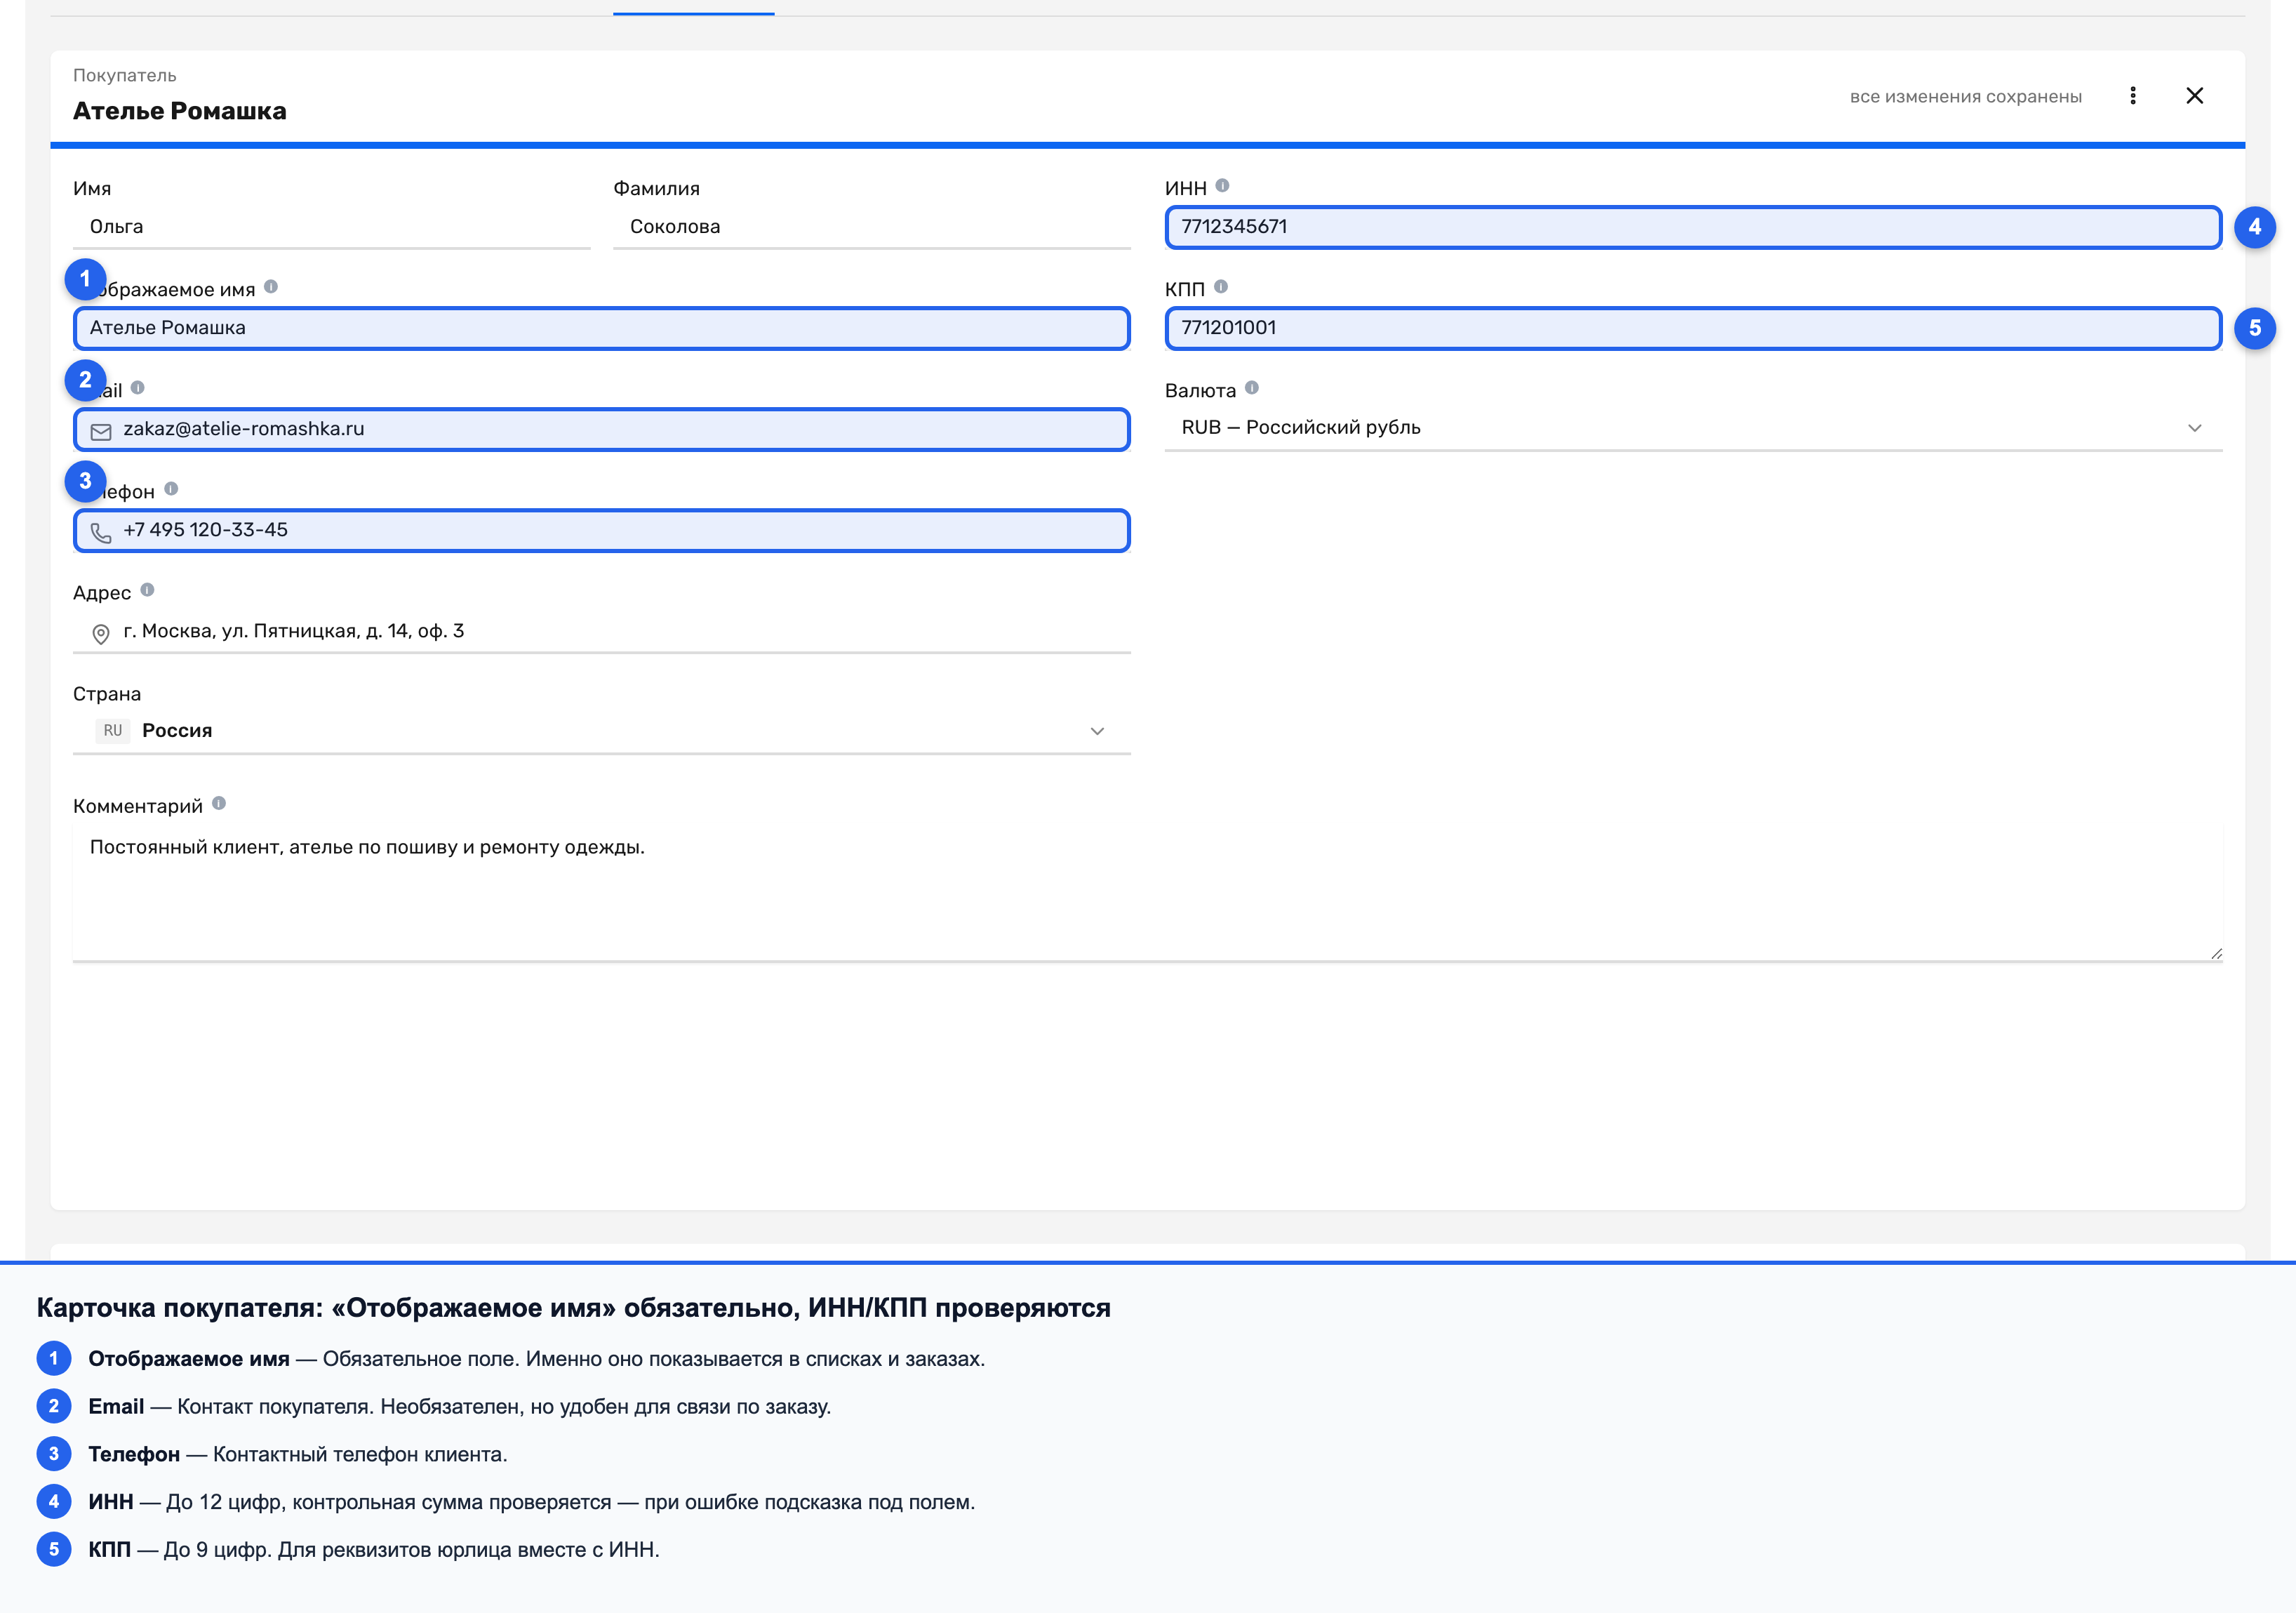Open the three-dot more options menu
2296x1613 pixels.
tap(2133, 96)
